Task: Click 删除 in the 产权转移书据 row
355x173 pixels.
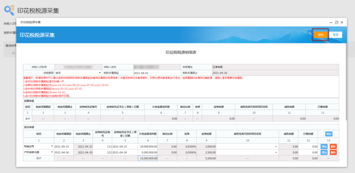Action: pos(333,152)
